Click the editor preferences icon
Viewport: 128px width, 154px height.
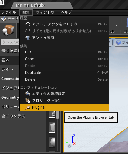click(28, 94)
